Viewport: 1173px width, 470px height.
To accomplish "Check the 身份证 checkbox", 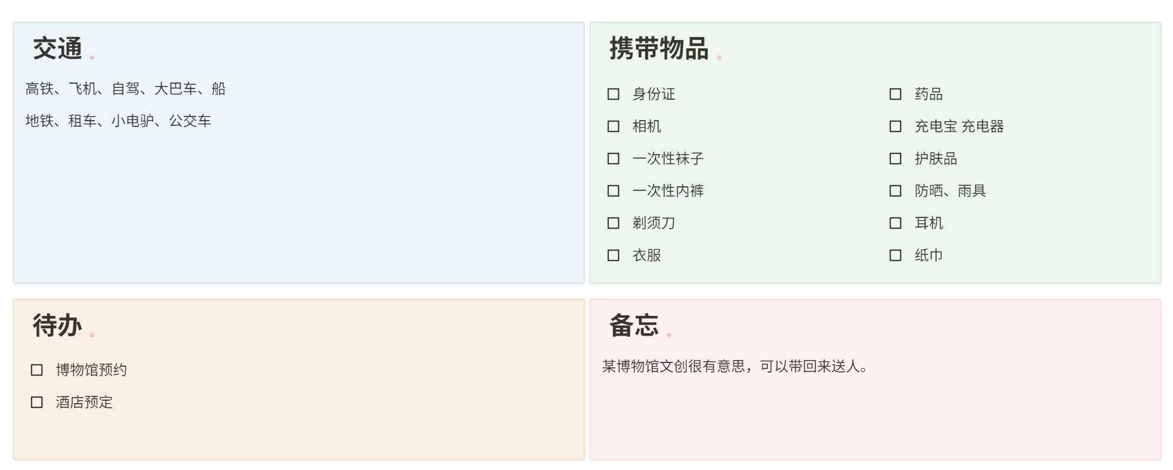I will [x=613, y=94].
